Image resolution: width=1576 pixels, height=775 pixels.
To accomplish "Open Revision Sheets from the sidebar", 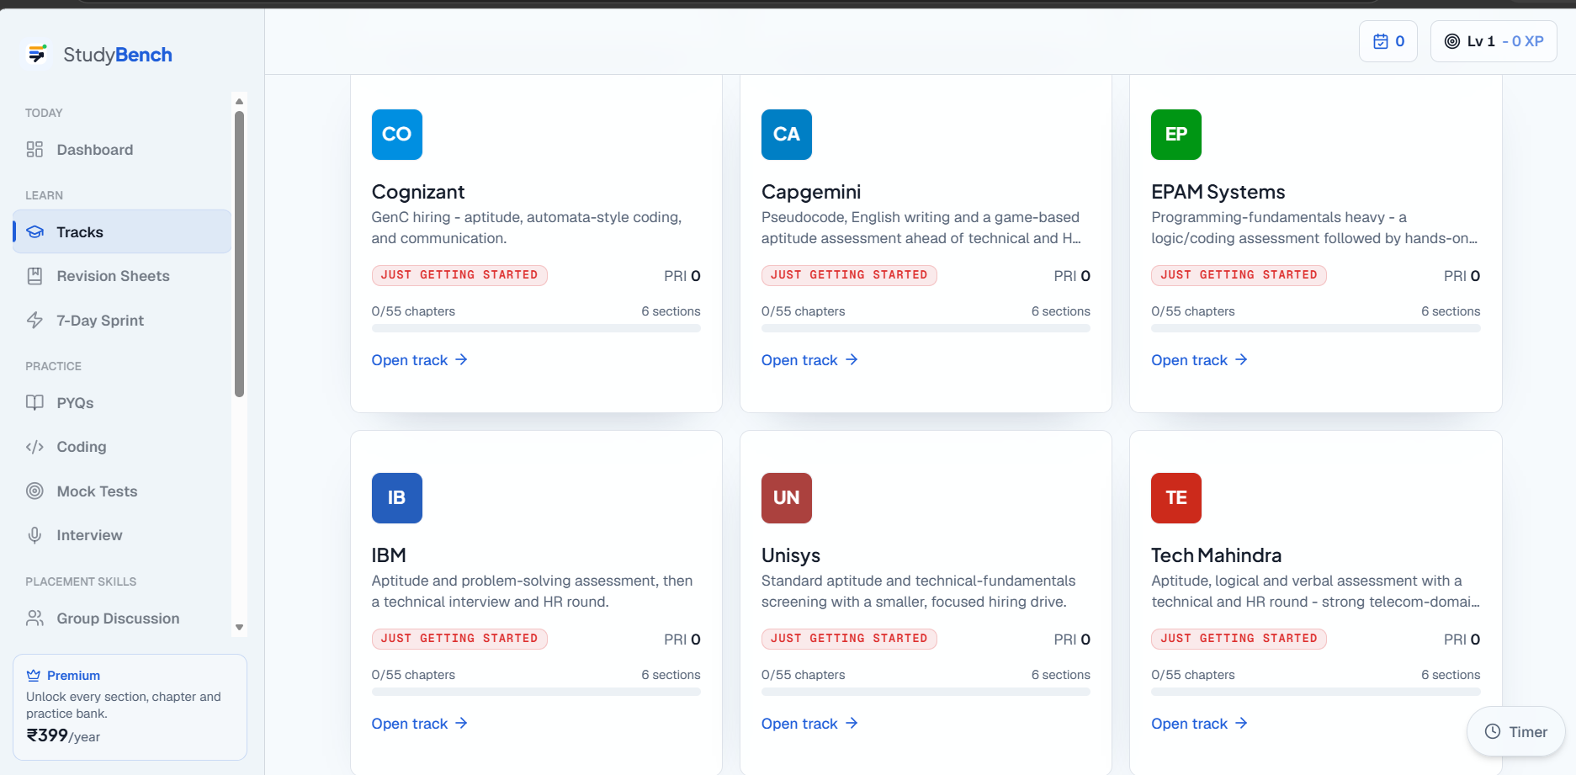I will click(x=122, y=276).
